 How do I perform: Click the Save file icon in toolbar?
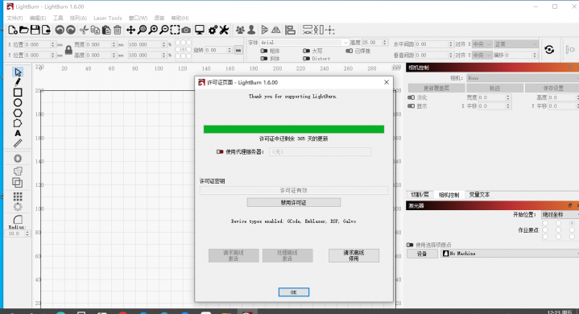[35, 30]
